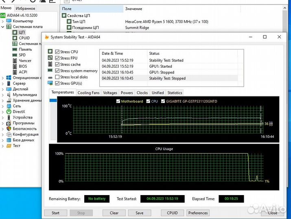Screen dimensions: 291x219
Task: Open the DirectX Xbox icon
Action: click(9, 112)
